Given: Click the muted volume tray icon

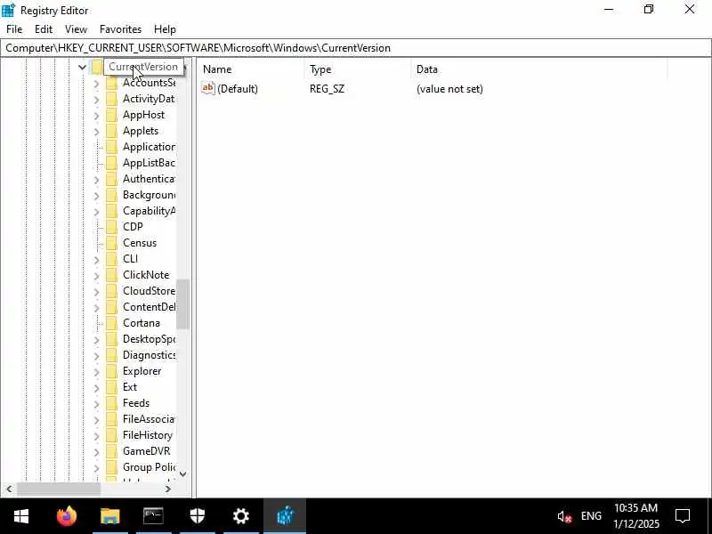Looking at the screenshot, I should coord(564,516).
